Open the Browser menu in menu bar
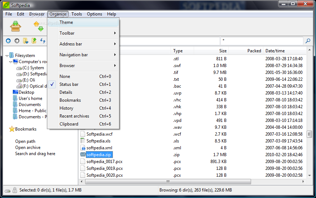Screen dimensions: 316x198 pyautogui.click(x=37, y=14)
